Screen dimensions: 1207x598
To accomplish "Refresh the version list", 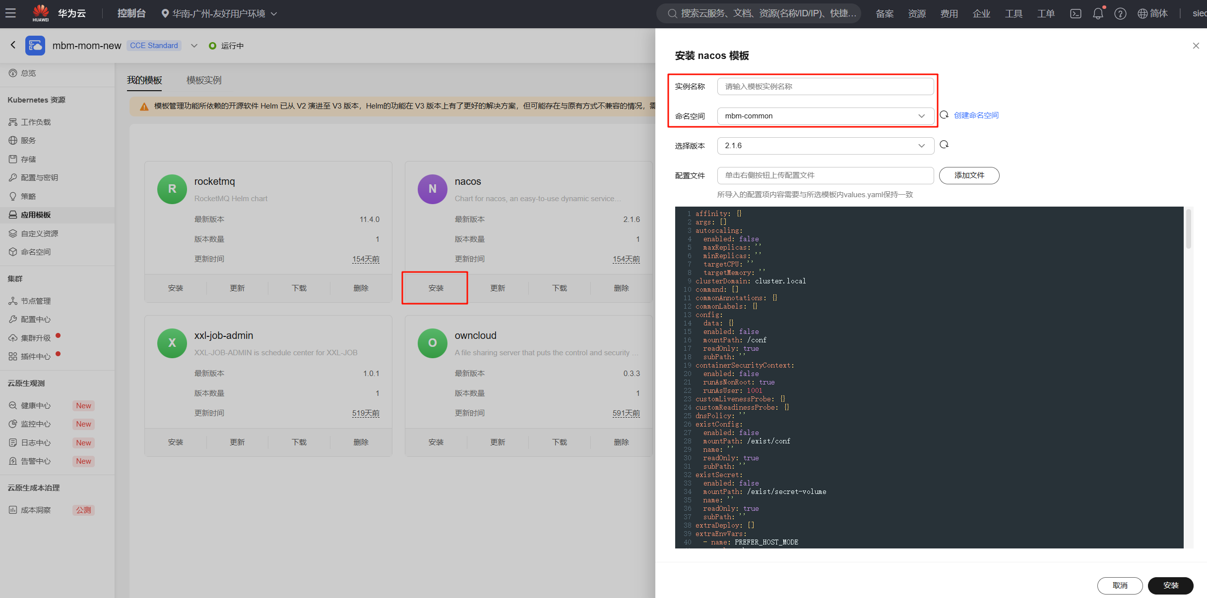I will coord(944,145).
